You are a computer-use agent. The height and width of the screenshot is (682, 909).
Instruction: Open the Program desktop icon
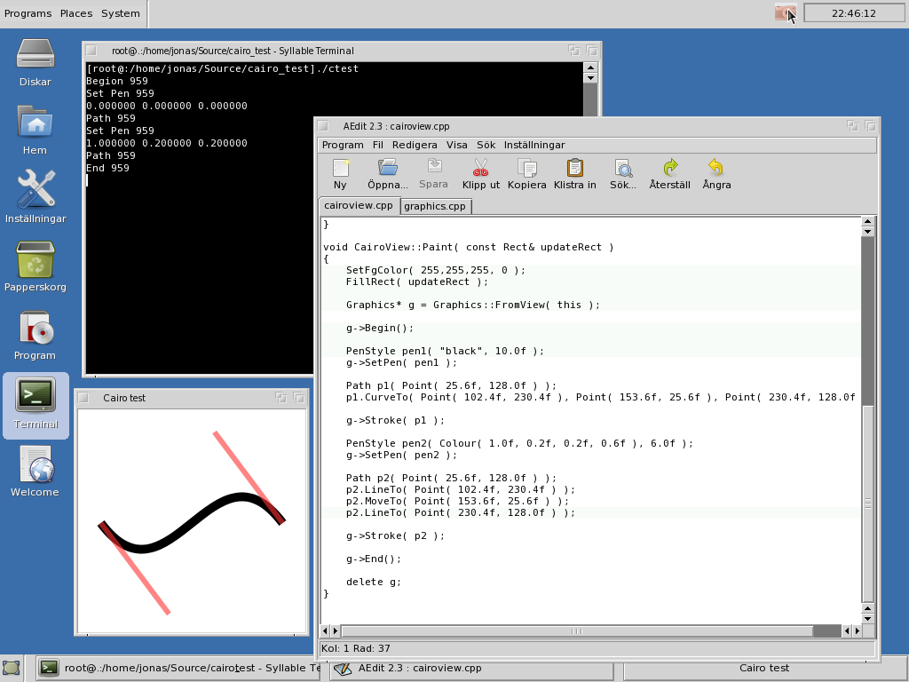36,329
